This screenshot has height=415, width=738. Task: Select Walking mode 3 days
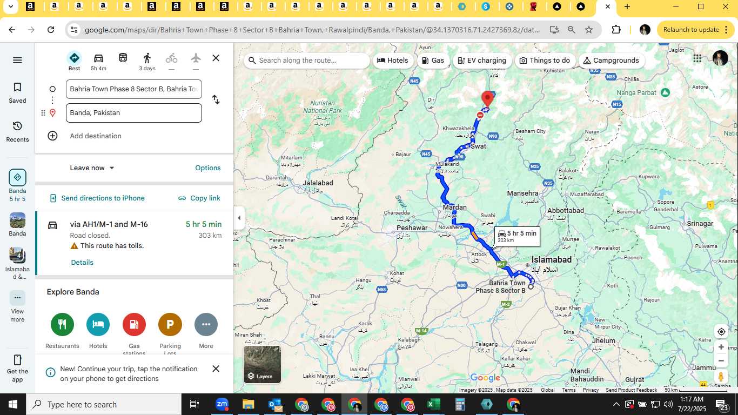tap(147, 61)
